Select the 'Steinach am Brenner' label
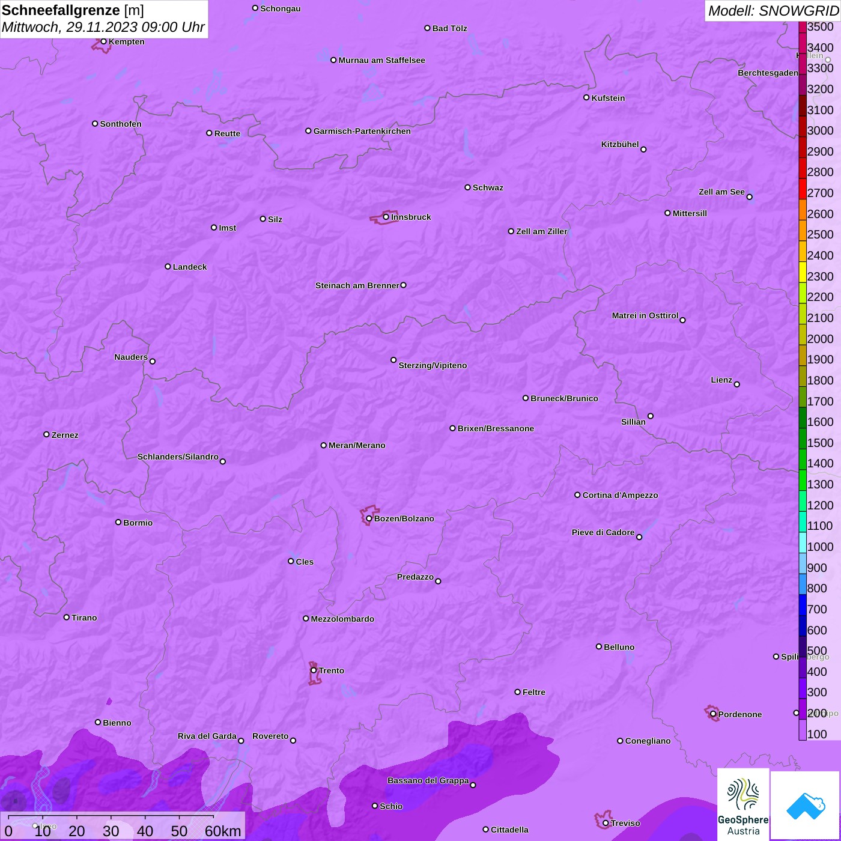Image resolution: width=841 pixels, height=841 pixels. 357,285
